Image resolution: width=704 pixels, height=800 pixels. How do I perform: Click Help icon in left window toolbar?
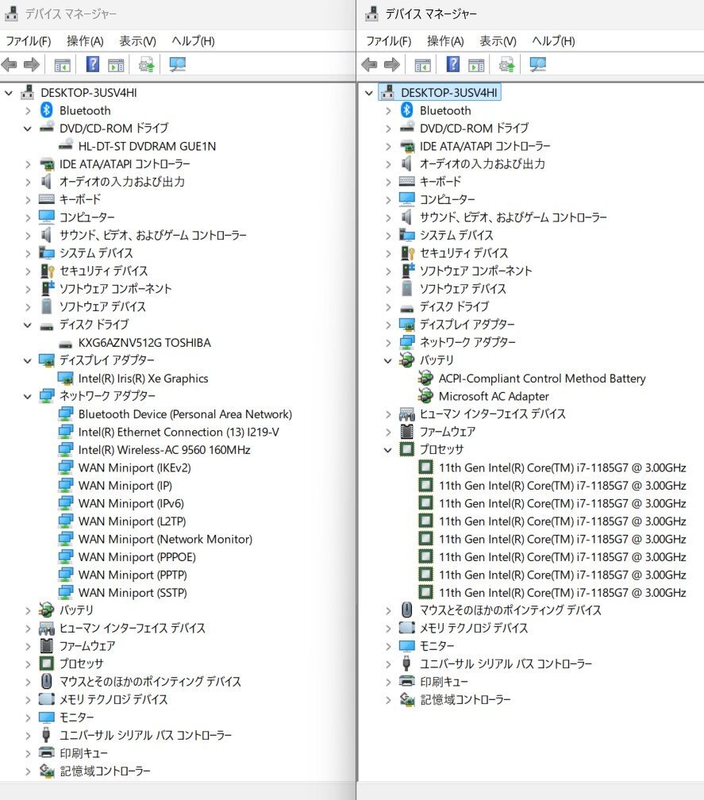(x=93, y=64)
